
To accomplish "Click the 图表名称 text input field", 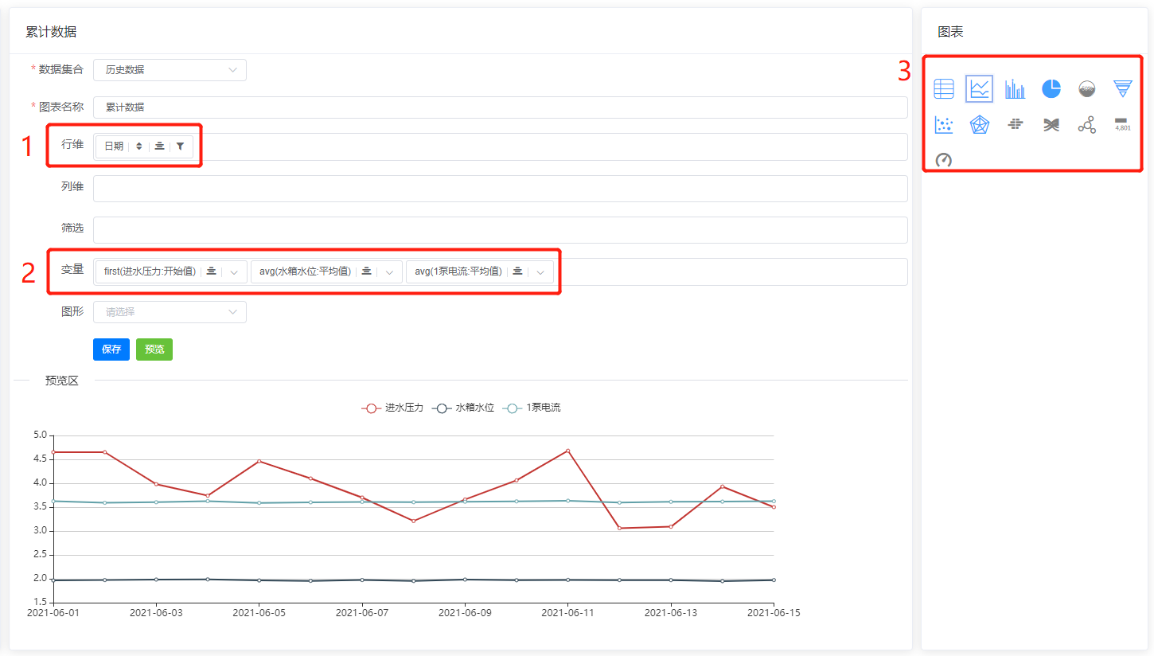I will [x=500, y=107].
